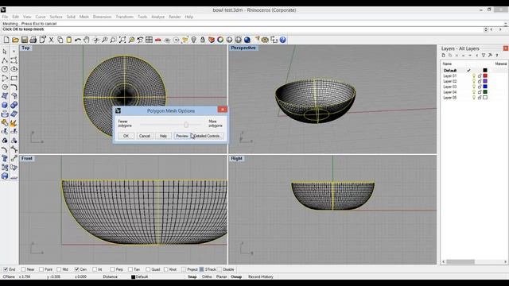
Task: Toggle visibility bulb for Layer 01
Action: tap(474, 76)
